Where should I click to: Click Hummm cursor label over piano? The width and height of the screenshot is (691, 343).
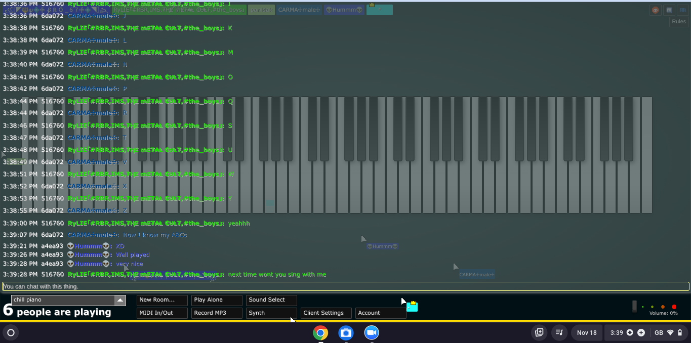382,246
